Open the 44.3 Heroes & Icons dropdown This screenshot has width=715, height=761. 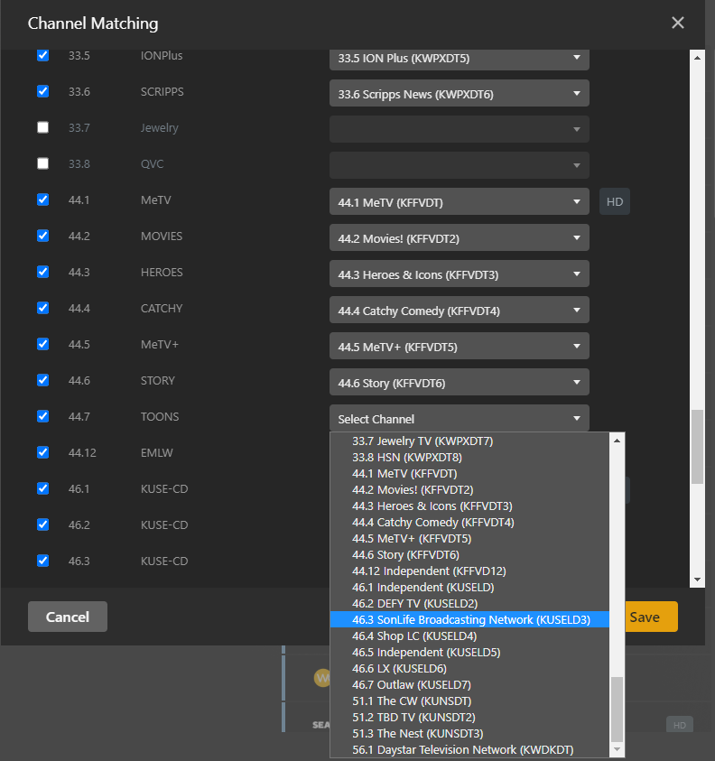(x=460, y=274)
